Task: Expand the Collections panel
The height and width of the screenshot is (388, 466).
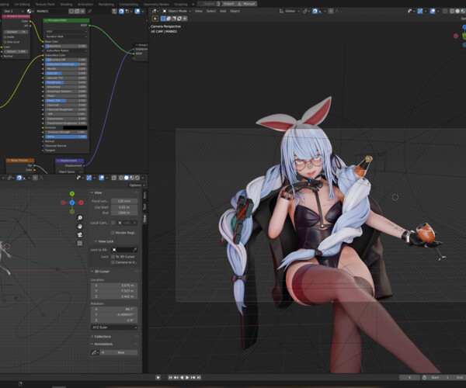Action: pyautogui.click(x=92, y=337)
